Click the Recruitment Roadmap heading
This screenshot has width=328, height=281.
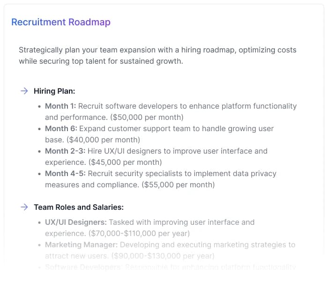tap(61, 22)
